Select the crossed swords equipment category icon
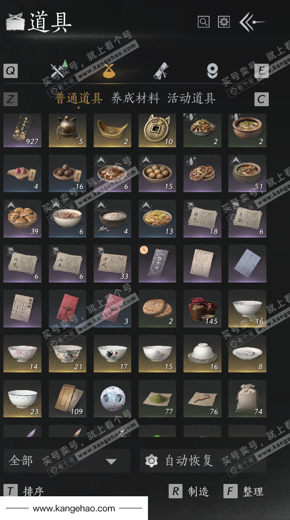 tap(59, 69)
